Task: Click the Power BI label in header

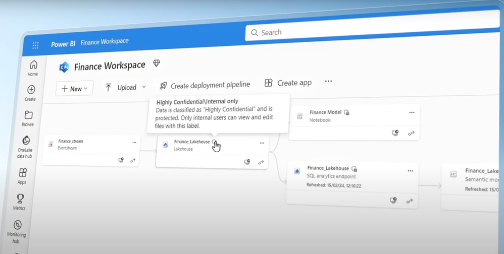Action: (63, 44)
